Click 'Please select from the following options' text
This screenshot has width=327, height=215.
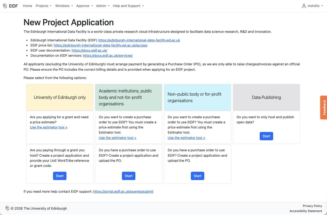tap(55, 78)
